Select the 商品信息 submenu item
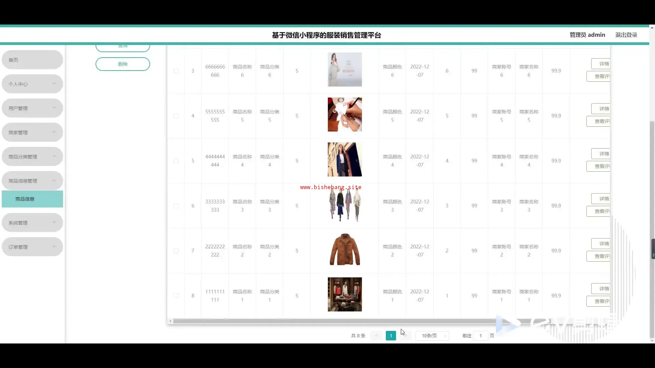This screenshot has height=368, width=655. pos(32,199)
